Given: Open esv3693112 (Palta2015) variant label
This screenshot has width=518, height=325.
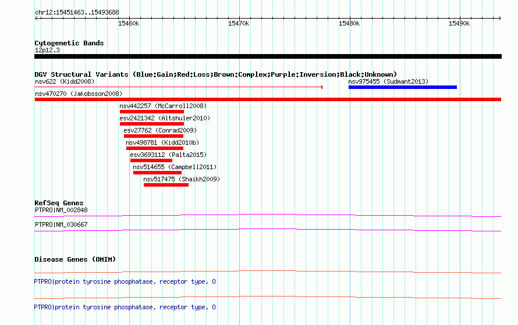Looking at the screenshot, I should 168,155.
